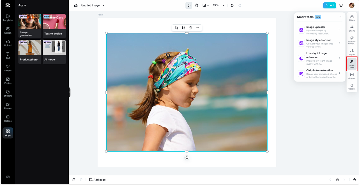Open the Image style transfer tool
Screen dimensions: 359x185
tap(320, 43)
